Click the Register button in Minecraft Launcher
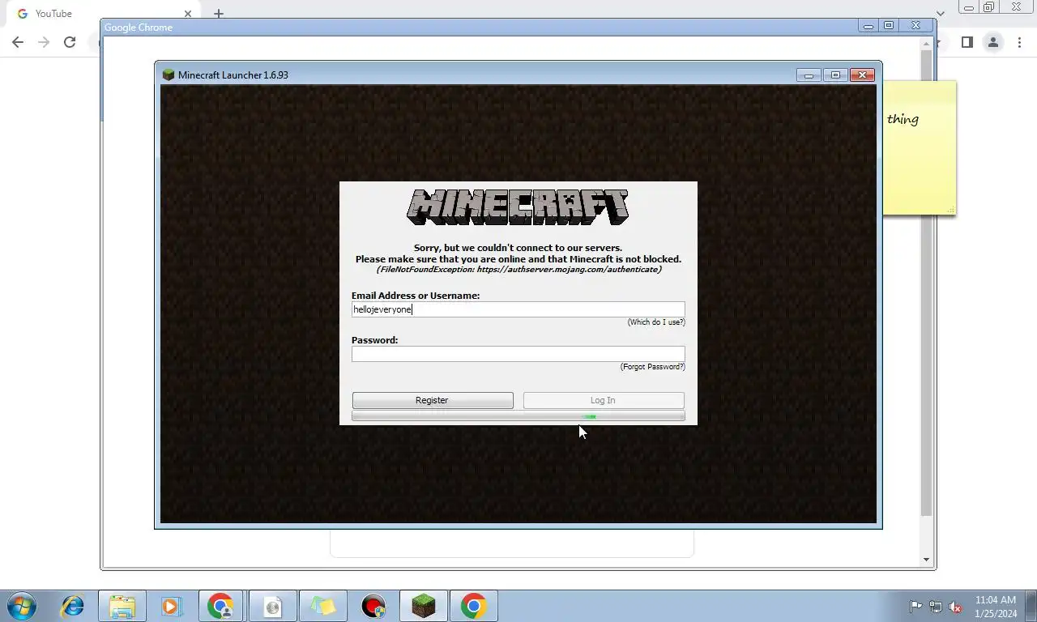The image size is (1037, 622). pos(433,400)
